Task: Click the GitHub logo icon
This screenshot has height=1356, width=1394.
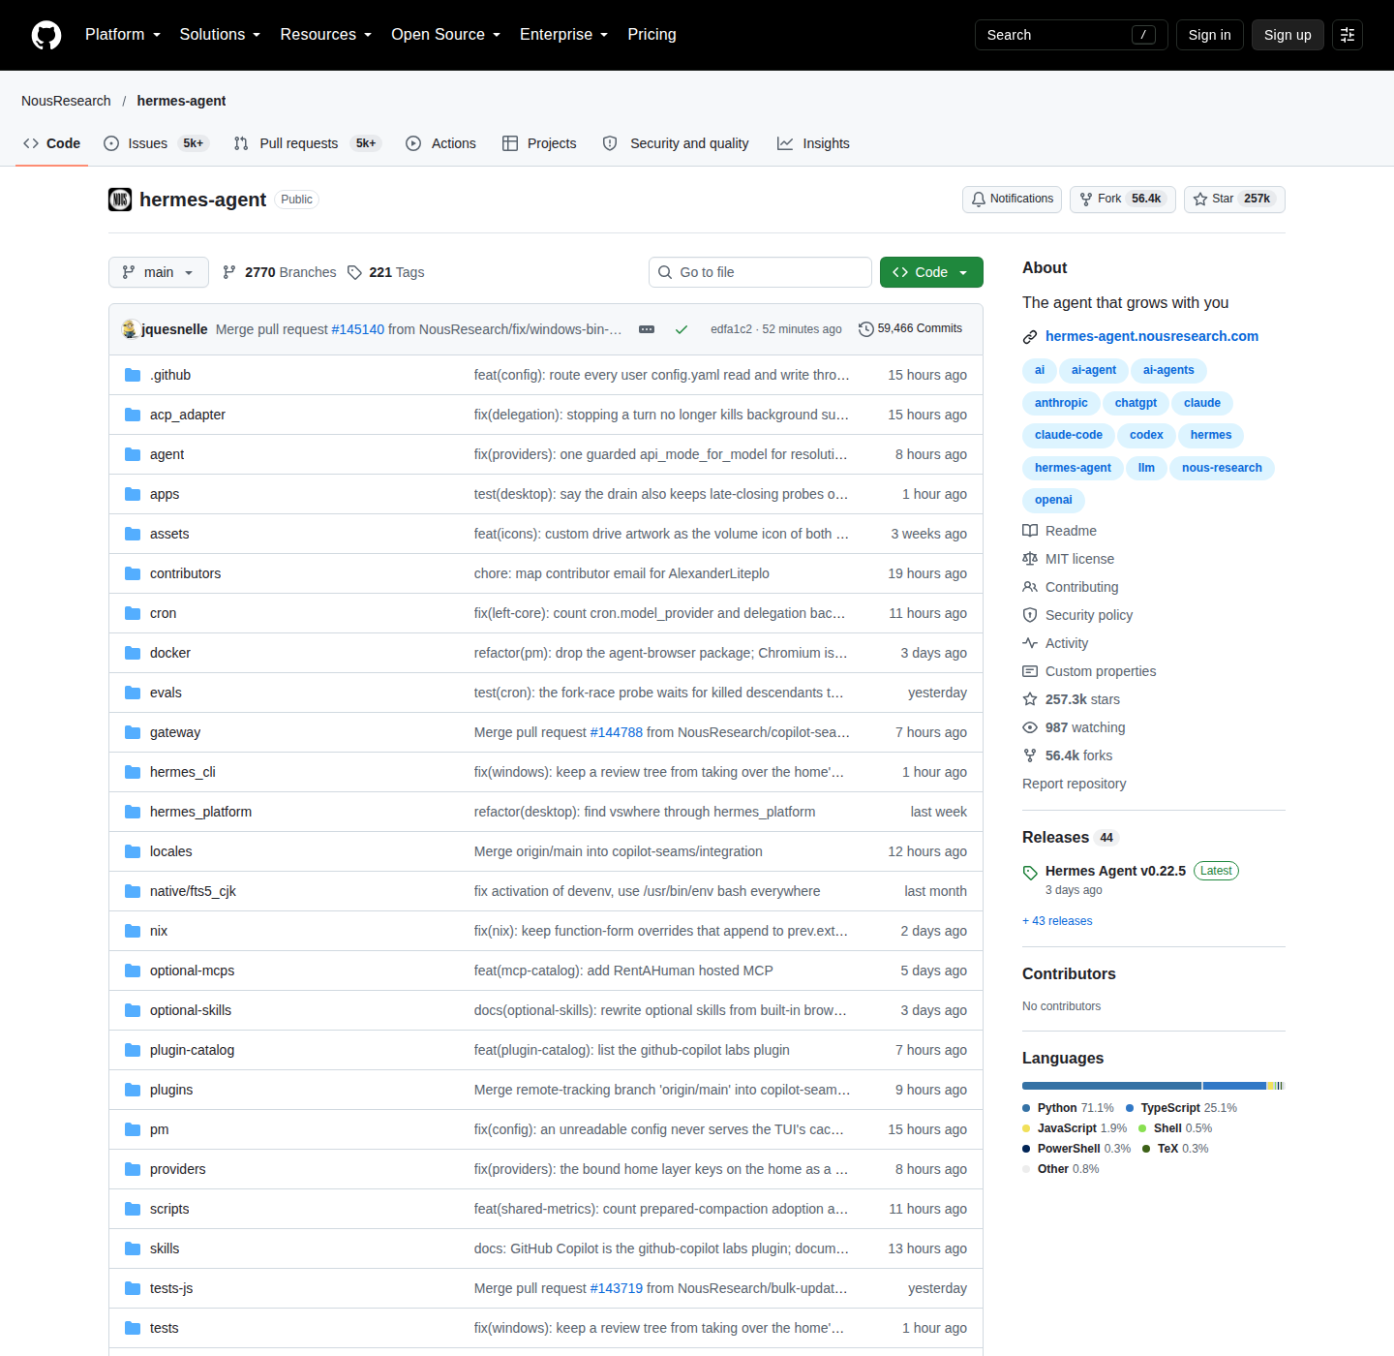Action: coord(46,35)
